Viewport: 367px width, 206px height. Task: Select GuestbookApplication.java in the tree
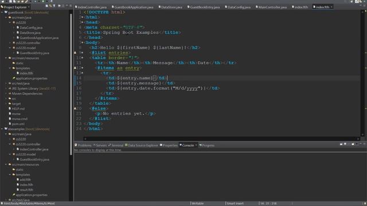click(39, 38)
